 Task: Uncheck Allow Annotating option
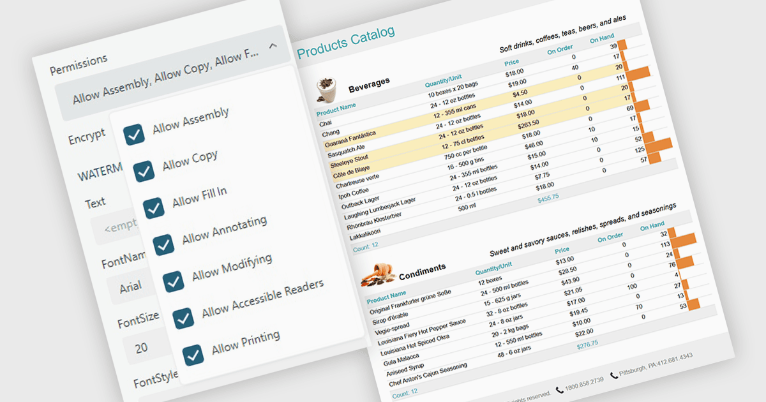[x=163, y=244]
